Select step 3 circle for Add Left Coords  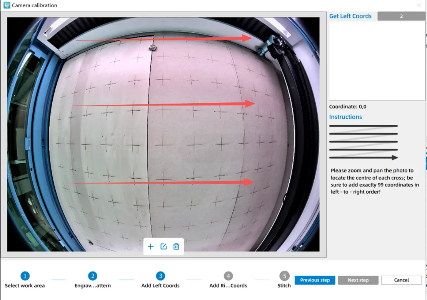click(160, 276)
